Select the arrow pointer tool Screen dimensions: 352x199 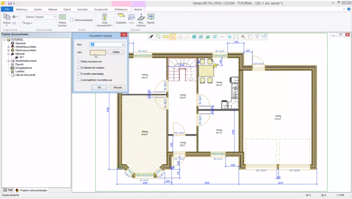[x=173, y=36]
